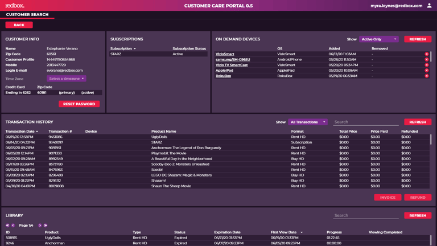Jump to last library page
Viewport: 437px width, 246px height.
[46, 225]
